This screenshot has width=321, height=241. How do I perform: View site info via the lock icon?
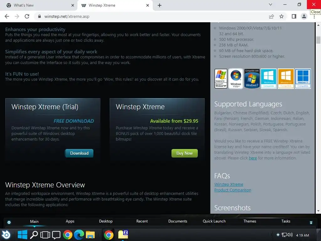click(39, 16)
